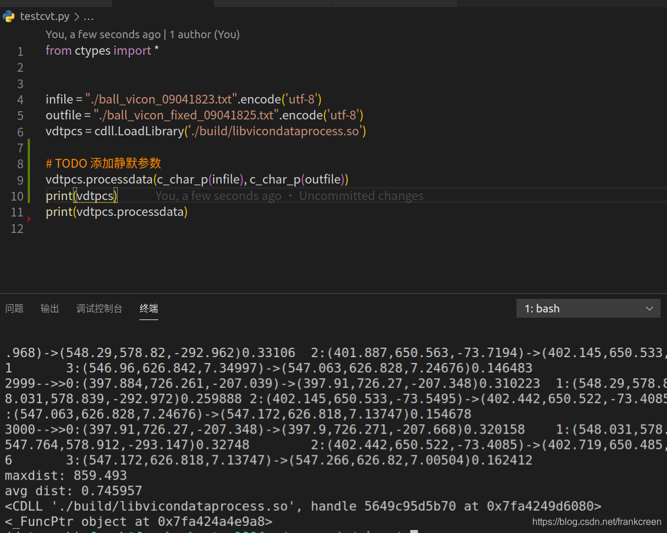Select the active 终端 (Terminal) tab

[148, 308]
